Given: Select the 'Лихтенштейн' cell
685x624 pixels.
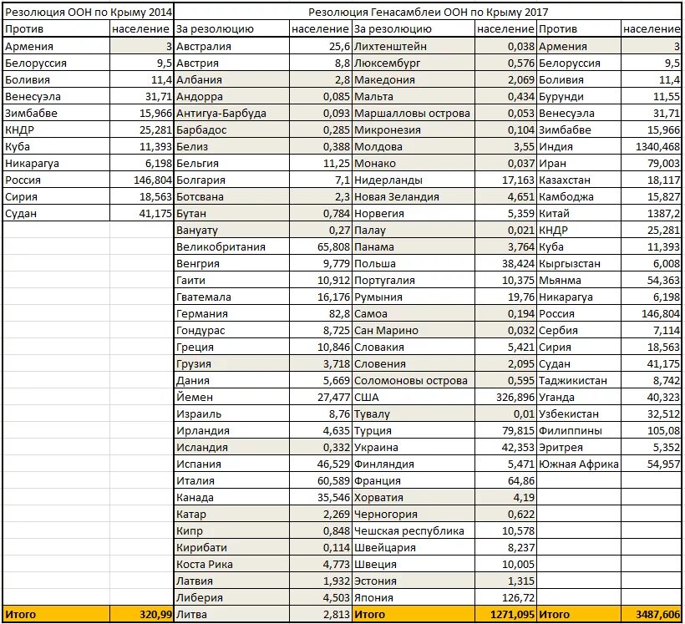Looking at the screenshot, I should point(414,46).
